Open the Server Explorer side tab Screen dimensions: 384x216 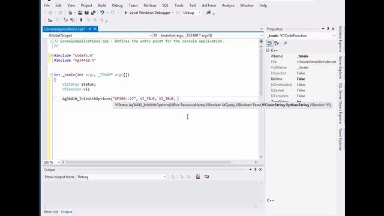[340, 67]
